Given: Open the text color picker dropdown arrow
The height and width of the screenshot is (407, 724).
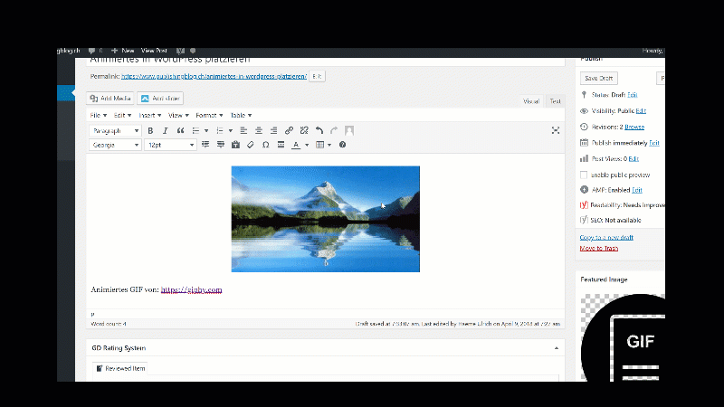Looking at the screenshot, I should pos(307,146).
